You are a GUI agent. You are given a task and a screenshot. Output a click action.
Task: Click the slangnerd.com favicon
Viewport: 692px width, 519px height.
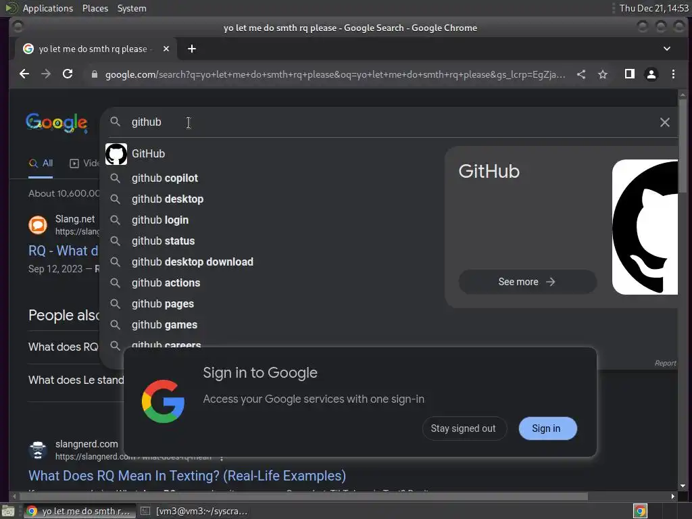pyautogui.click(x=38, y=449)
